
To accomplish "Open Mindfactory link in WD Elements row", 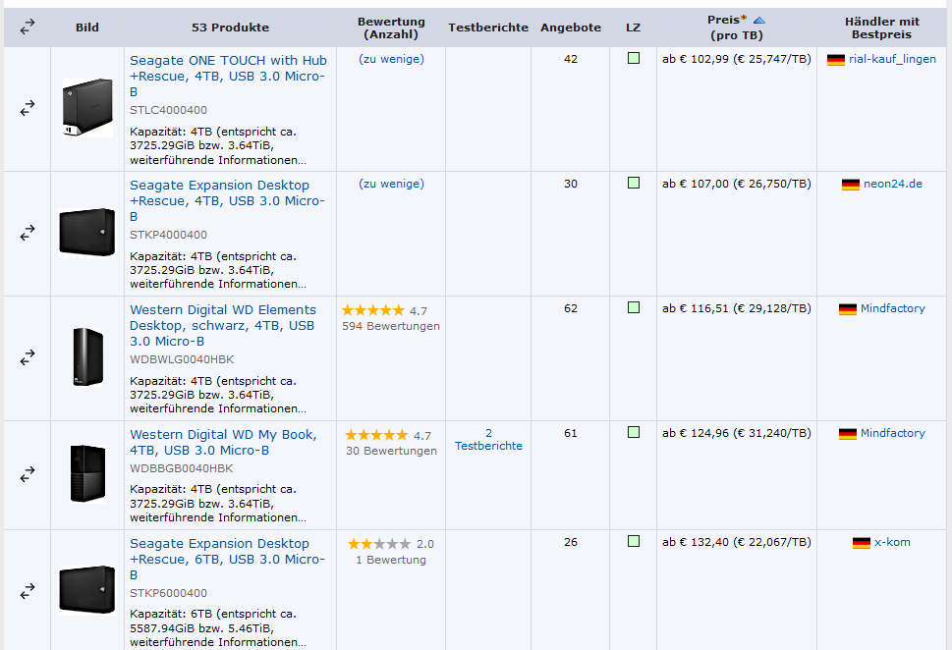I will click(892, 308).
